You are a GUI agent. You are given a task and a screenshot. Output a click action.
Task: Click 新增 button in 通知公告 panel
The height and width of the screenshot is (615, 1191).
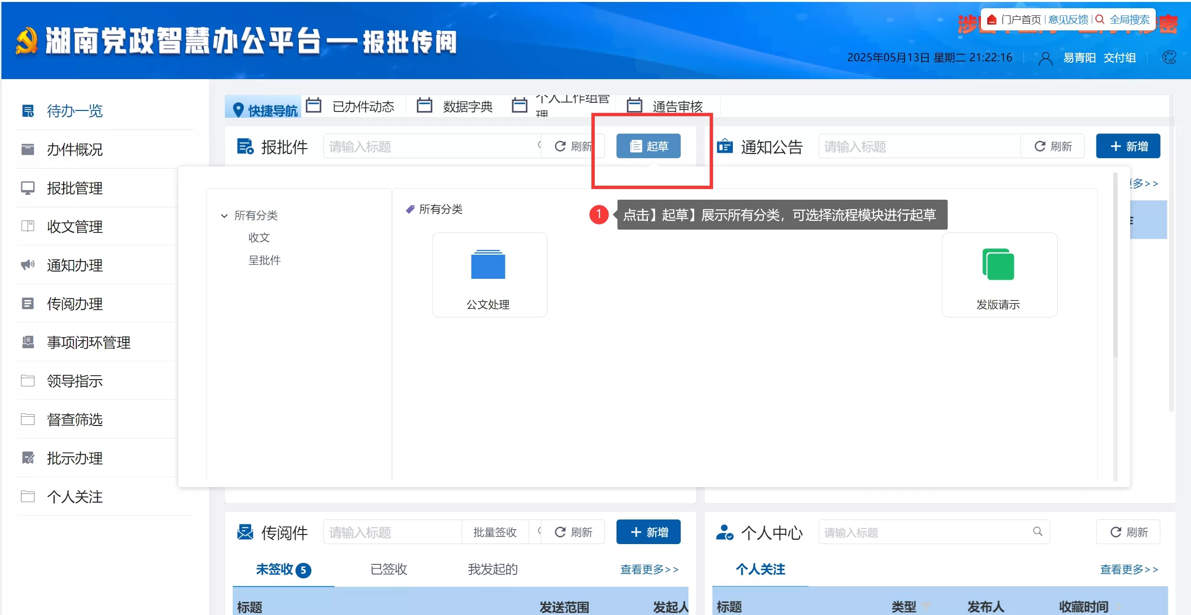[x=1128, y=146]
